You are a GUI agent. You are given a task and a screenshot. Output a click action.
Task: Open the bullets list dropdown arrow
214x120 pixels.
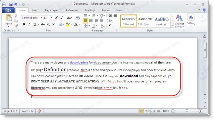[89, 16]
